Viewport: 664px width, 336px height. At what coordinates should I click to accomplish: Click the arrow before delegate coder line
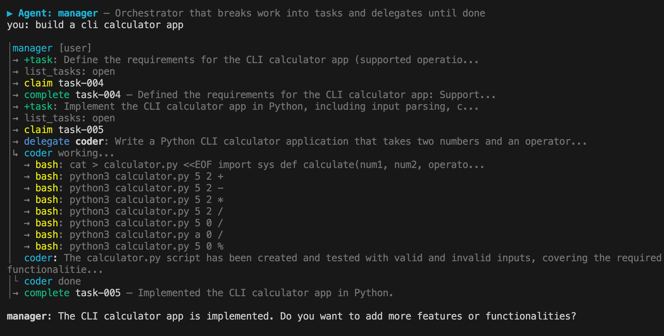point(16,142)
